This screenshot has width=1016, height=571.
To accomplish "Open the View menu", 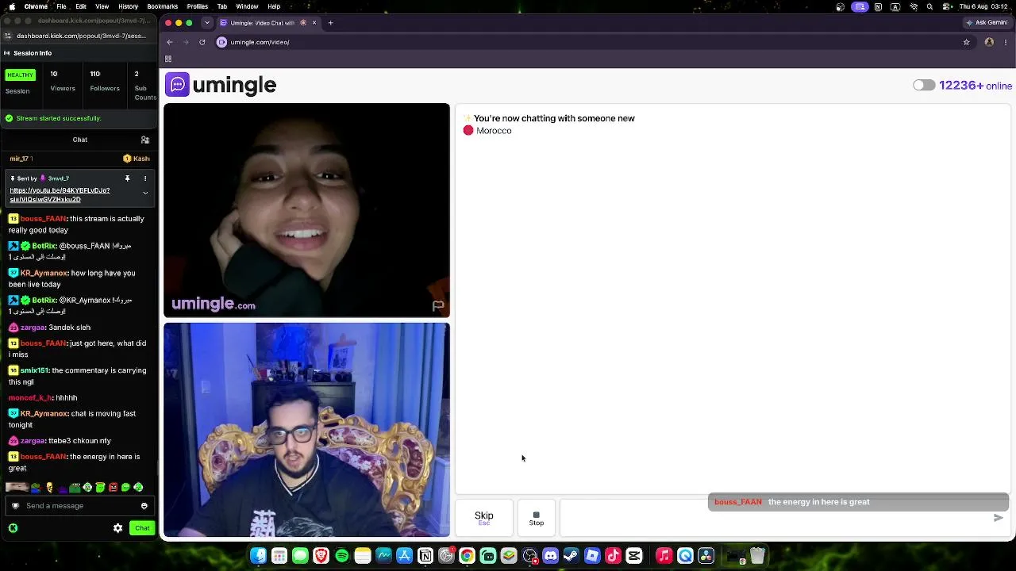I will coord(102,6).
